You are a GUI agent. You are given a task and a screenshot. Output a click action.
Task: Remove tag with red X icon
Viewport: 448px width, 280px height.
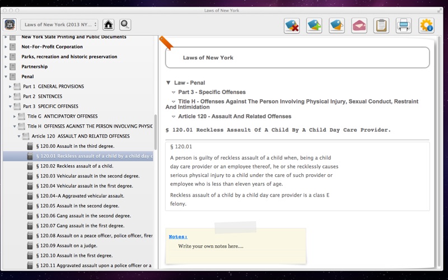(291, 25)
